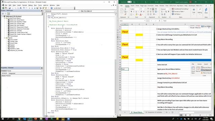Switch Properties panel to Categorized tab
215x121 pixels.
pos(12,73)
